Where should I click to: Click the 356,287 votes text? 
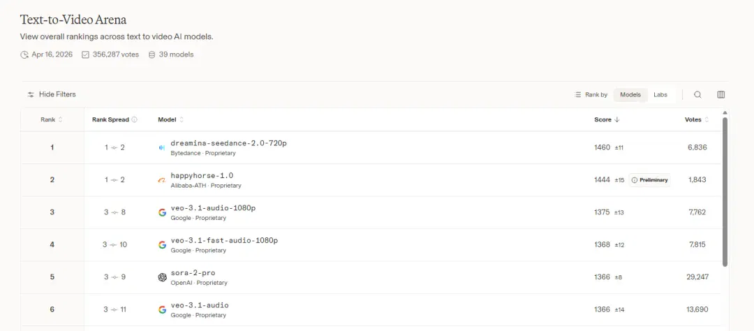[x=116, y=55]
